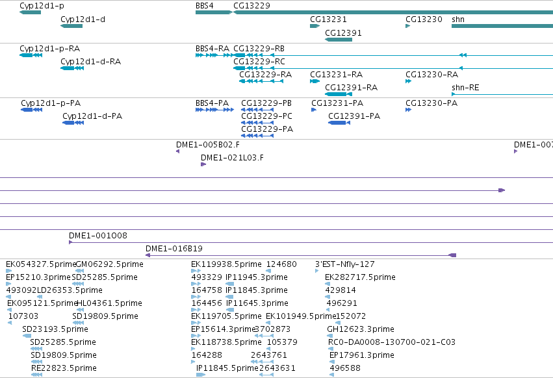Select transcript label Cyp12d1-d-RA
The image size is (553, 378).
click(90, 62)
